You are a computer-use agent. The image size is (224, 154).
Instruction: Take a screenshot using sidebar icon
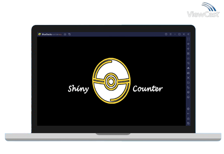tap(188, 78)
